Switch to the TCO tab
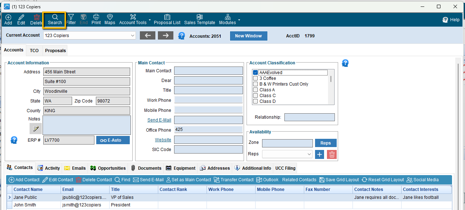The image size is (465, 210). click(x=34, y=51)
